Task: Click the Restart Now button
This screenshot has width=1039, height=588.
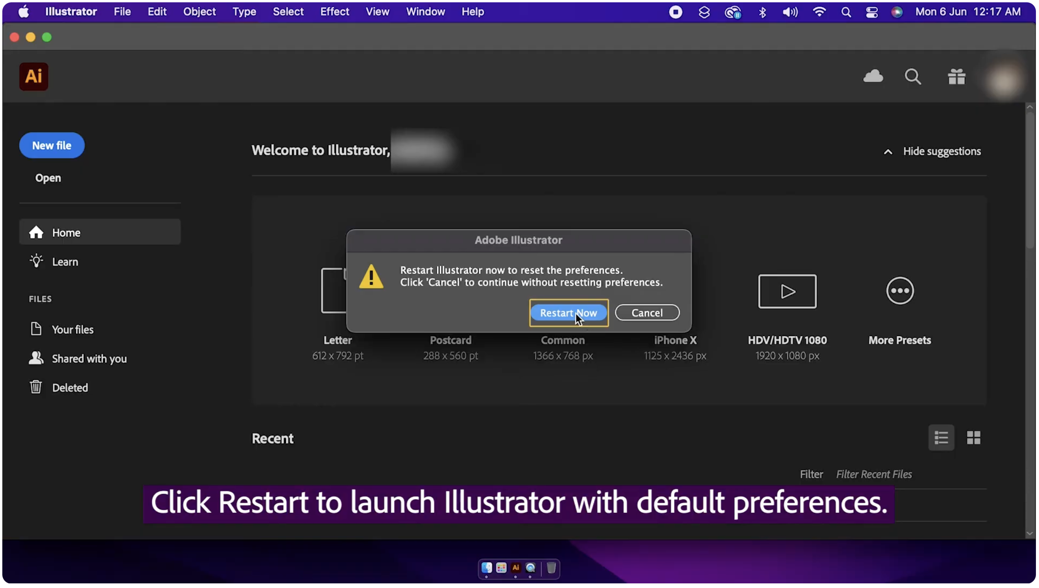Action: point(568,313)
